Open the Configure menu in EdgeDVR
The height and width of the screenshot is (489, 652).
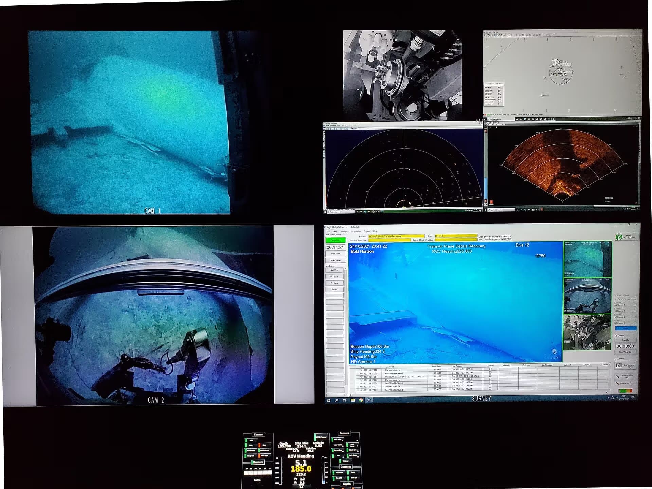point(344,231)
